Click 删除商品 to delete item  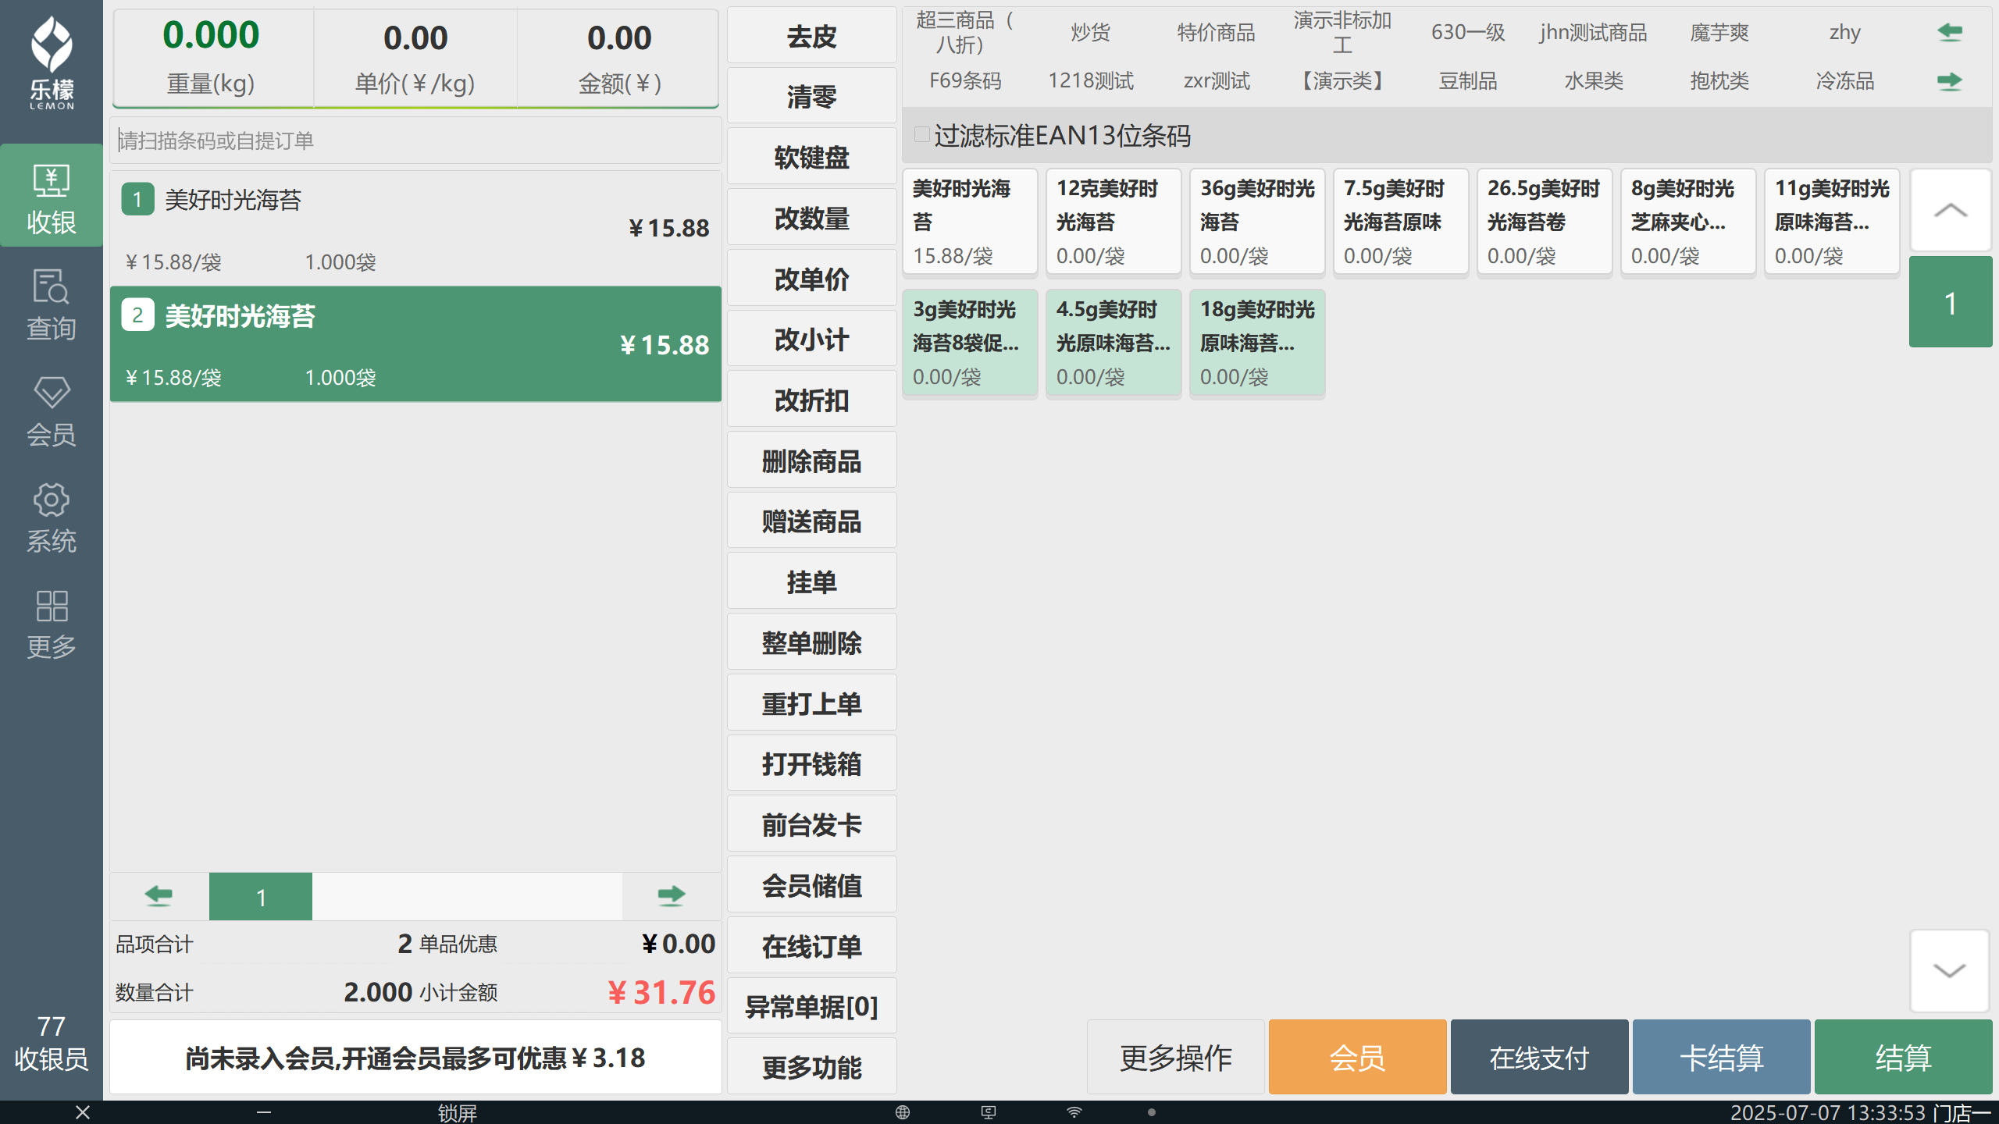[x=812, y=461]
